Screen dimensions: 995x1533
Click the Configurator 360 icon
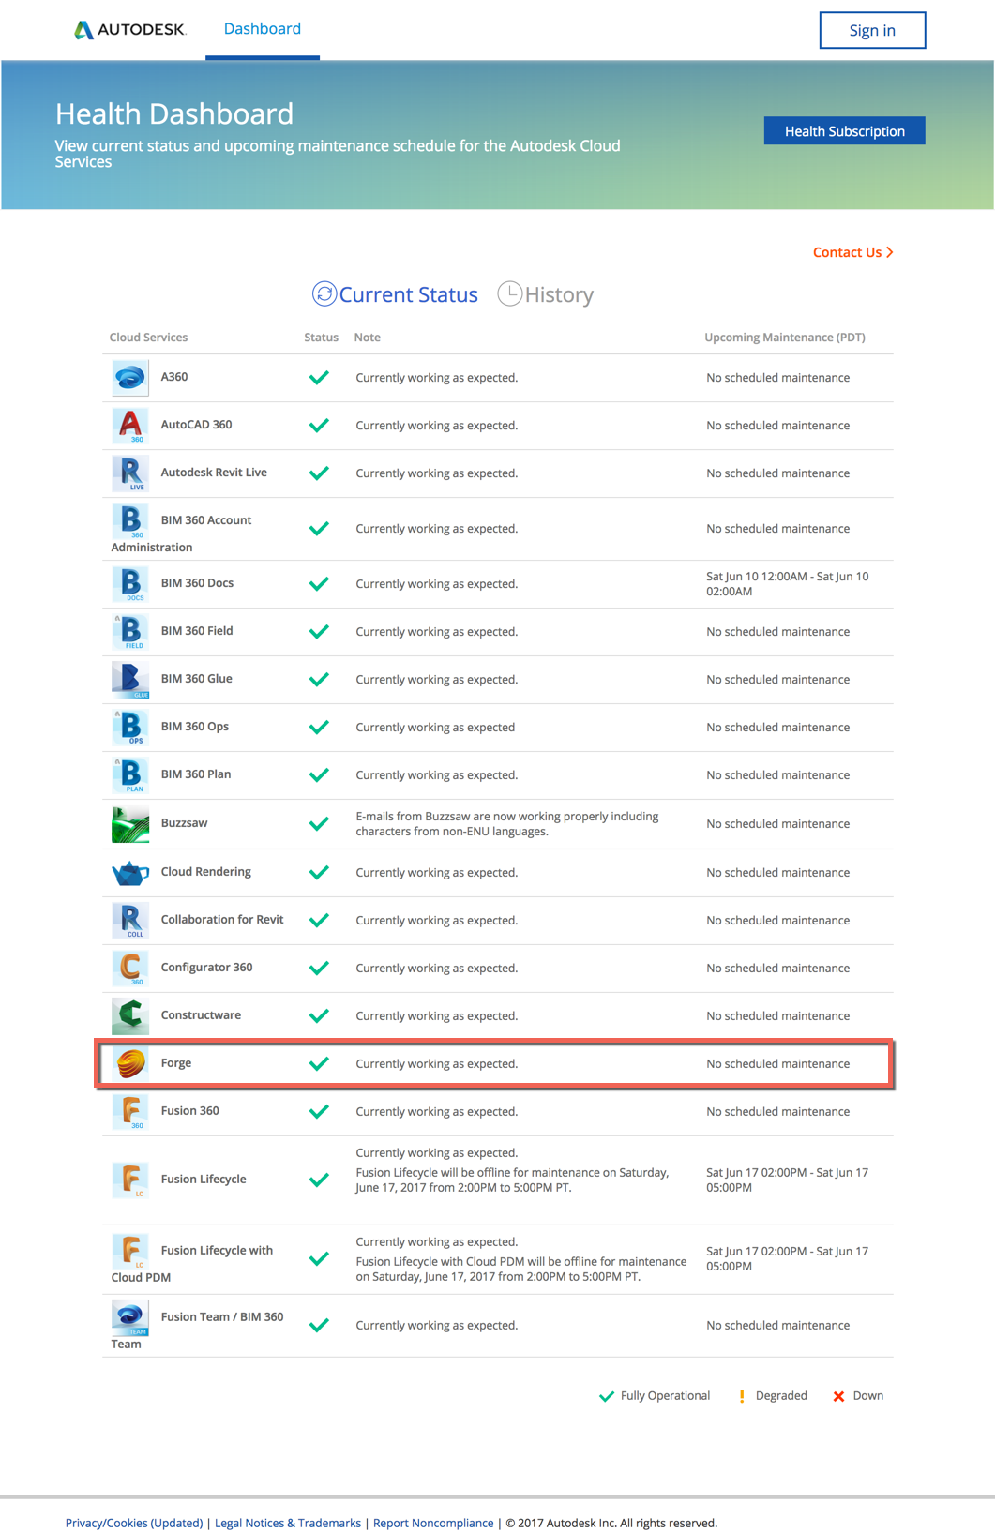click(130, 968)
